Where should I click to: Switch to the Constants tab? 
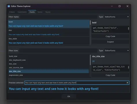pos(22,12)
